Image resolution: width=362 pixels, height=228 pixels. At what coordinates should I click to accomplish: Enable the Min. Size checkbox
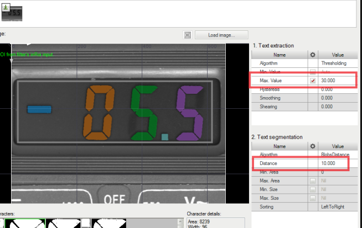[313, 189]
